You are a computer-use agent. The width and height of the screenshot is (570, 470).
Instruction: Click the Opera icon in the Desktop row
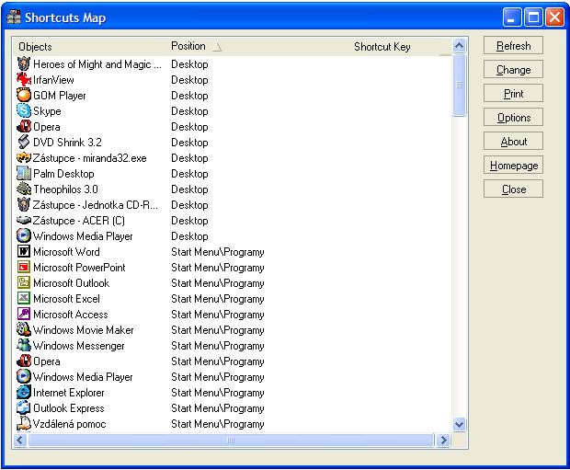click(24, 127)
